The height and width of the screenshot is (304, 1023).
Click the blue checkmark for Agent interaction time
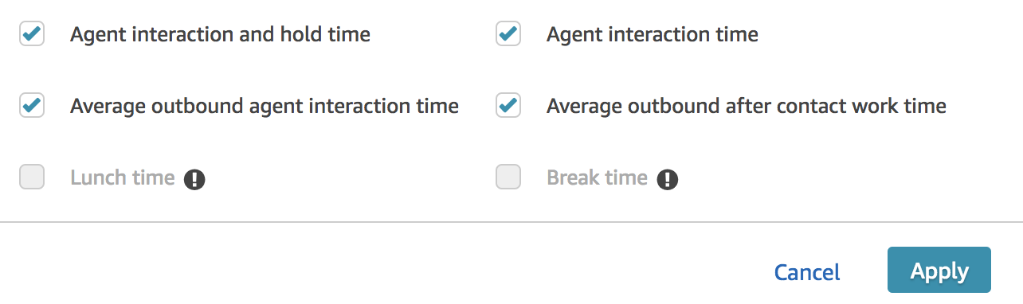tap(508, 34)
